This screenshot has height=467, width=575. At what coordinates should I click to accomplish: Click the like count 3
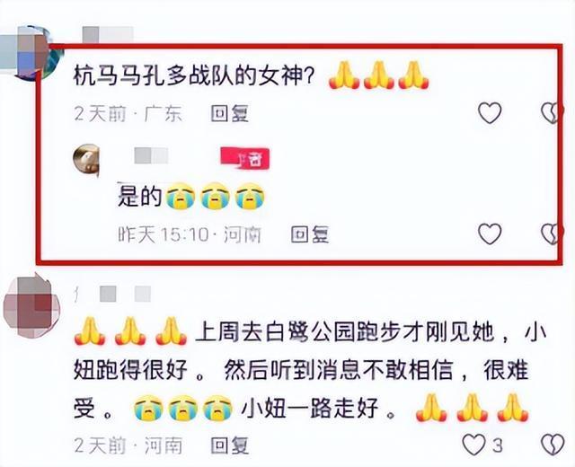[x=497, y=445]
